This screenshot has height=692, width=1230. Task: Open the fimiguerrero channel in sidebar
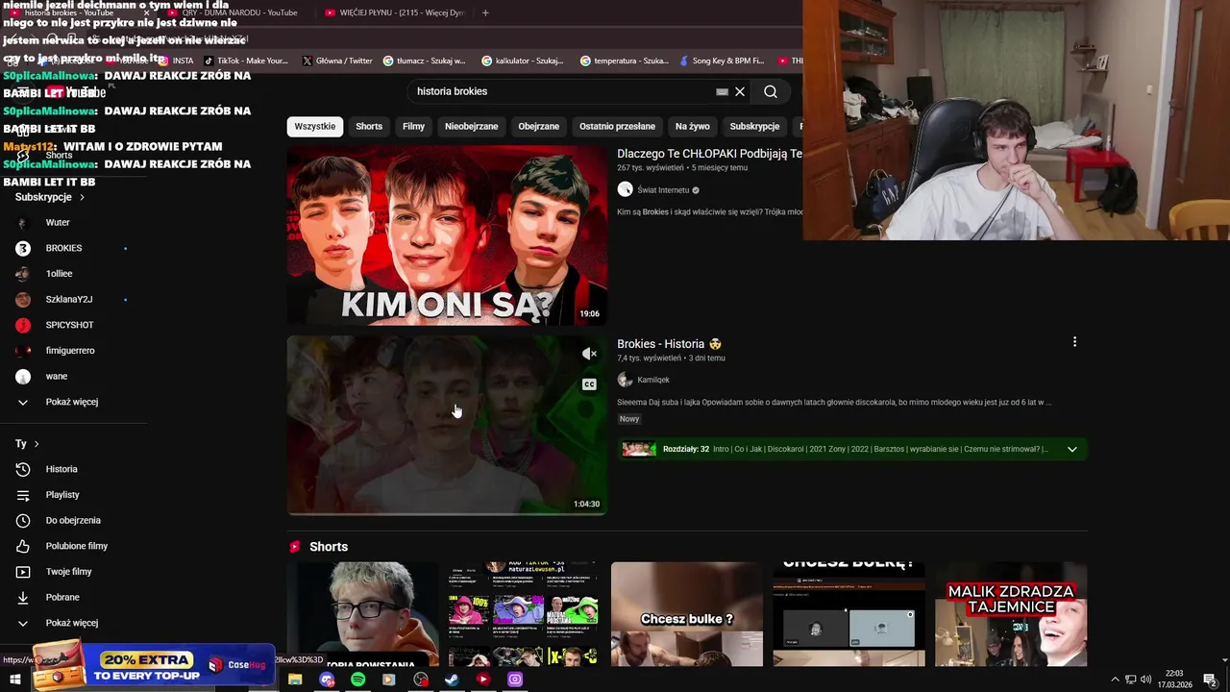[x=72, y=351]
